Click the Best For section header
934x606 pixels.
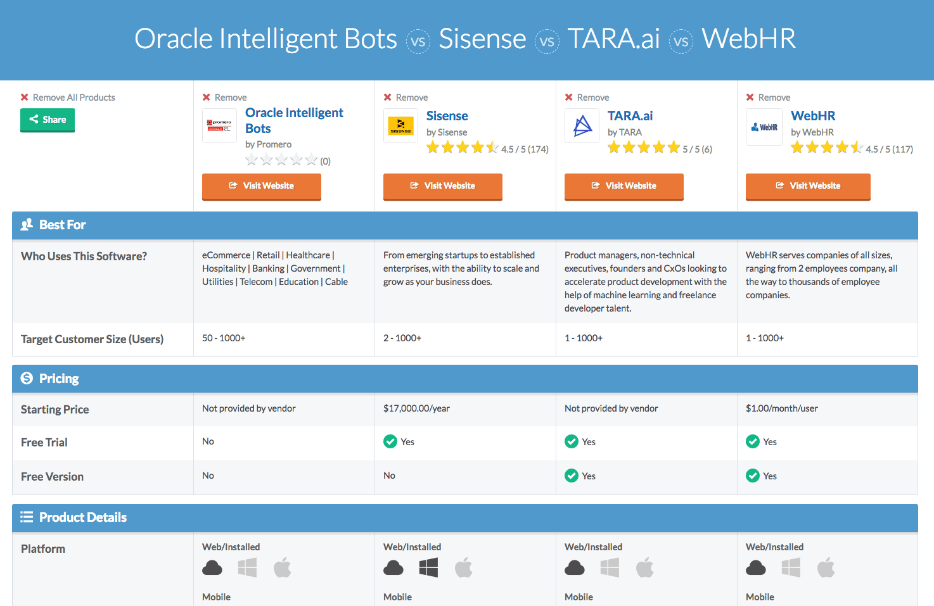point(465,225)
